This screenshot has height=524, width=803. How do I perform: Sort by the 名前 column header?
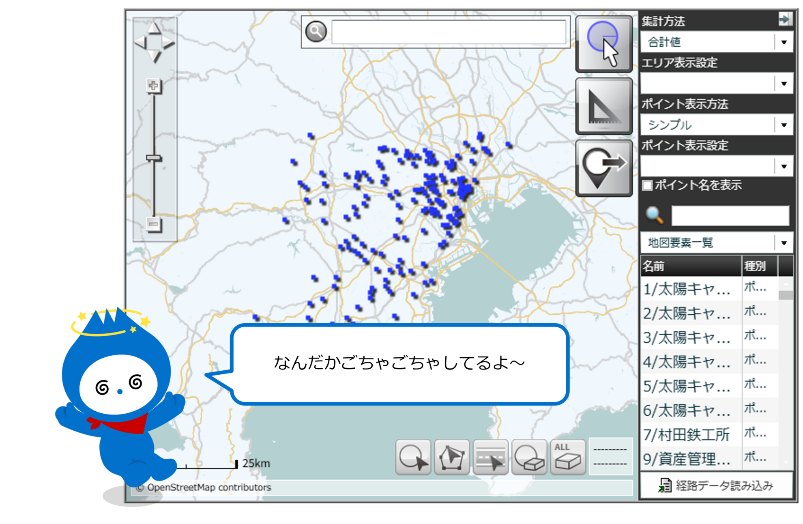click(691, 266)
